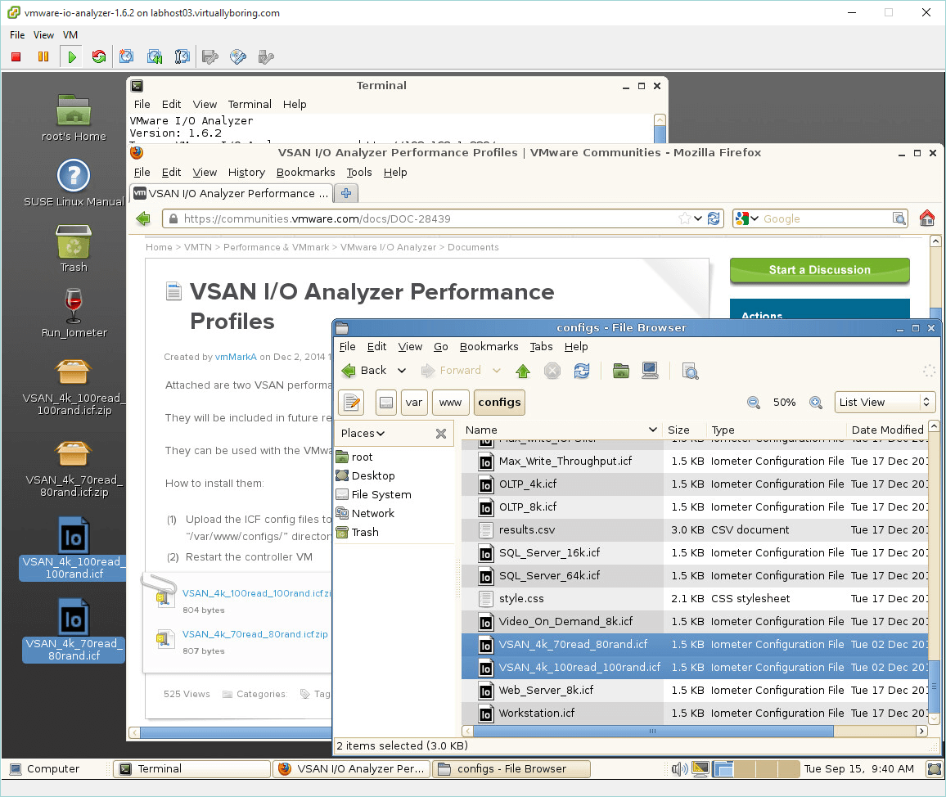Open new tab in Firefox with plus button
This screenshot has height=797, width=946.
point(346,193)
